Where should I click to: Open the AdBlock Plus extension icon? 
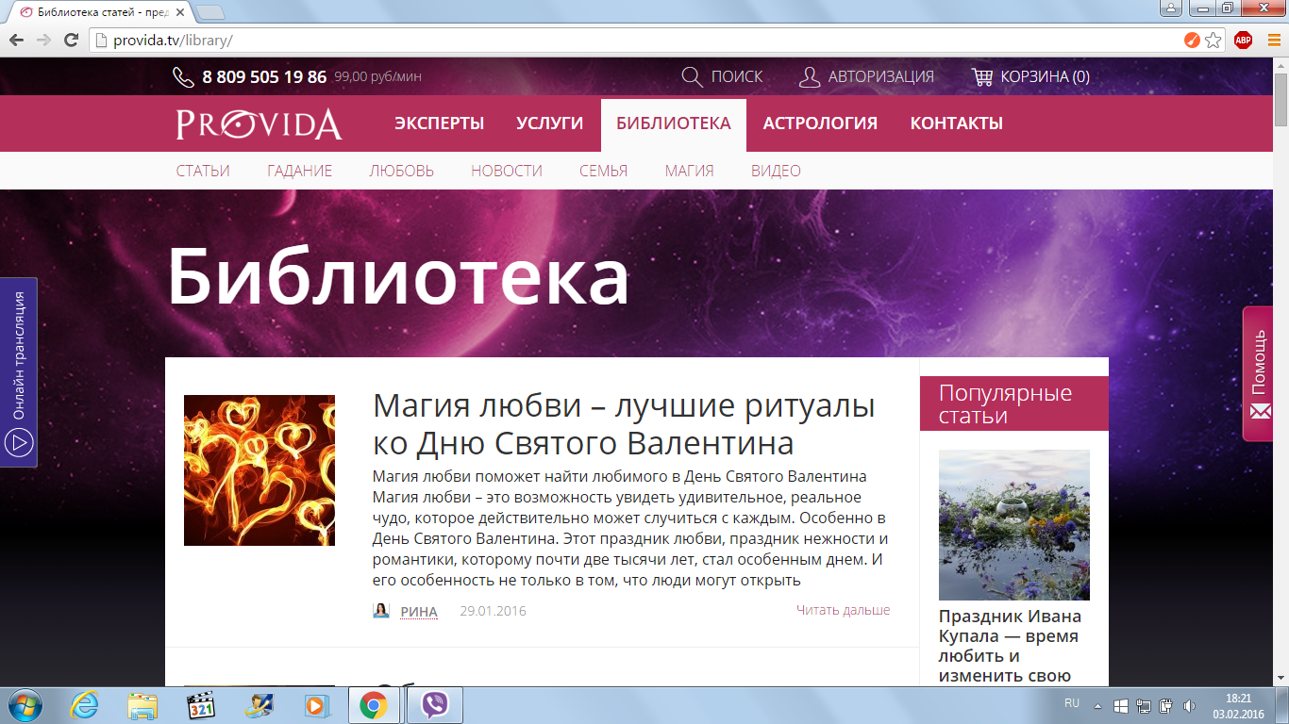click(x=1243, y=40)
